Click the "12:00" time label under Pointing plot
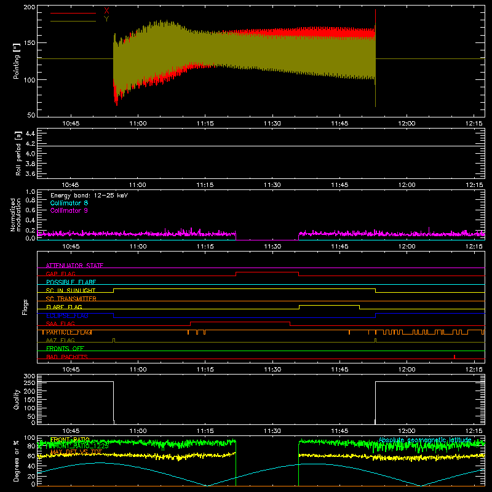 pyautogui.click(x=407, y=124)
